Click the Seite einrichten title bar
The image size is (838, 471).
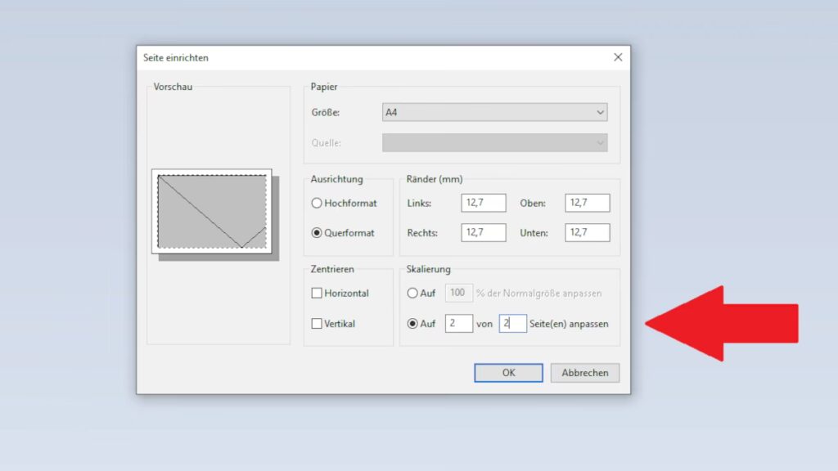tap(368, 58)
